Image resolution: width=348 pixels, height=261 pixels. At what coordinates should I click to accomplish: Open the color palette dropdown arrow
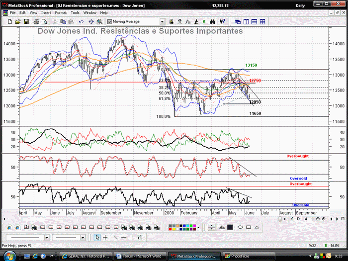pos(198,227)
